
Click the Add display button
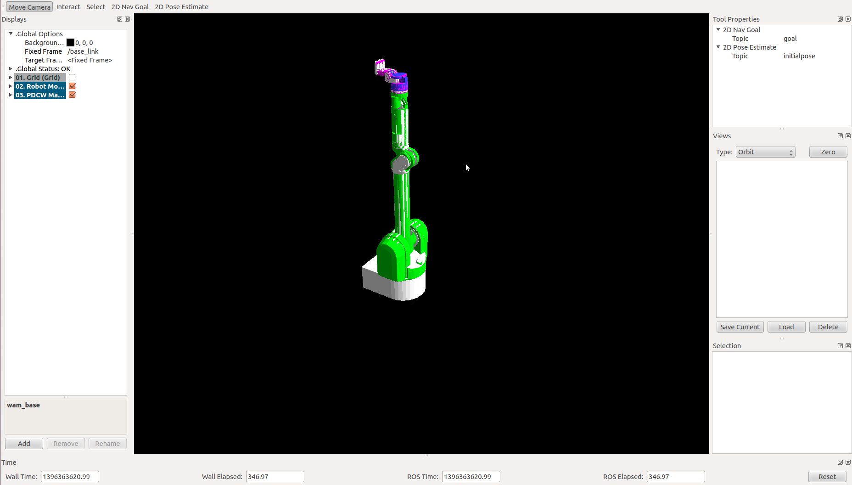pos(24,444)
